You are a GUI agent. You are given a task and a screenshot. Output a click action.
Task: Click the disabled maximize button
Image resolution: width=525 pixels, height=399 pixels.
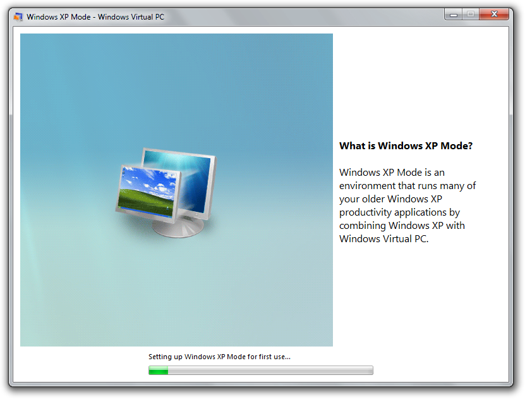[x=471, y=15]
